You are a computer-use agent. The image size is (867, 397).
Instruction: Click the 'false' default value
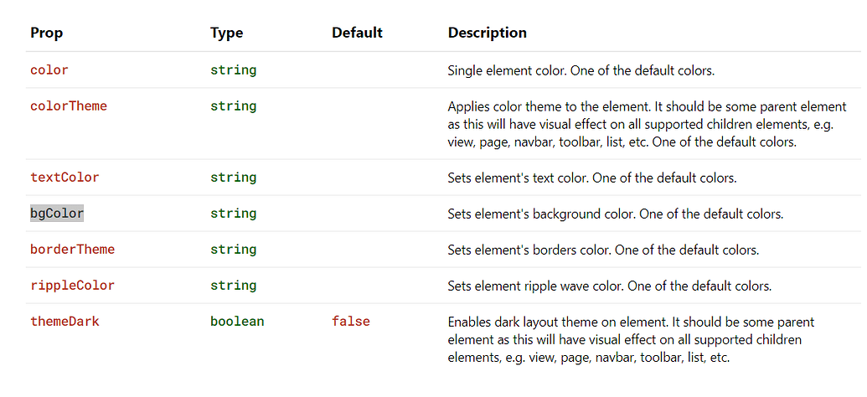[x=351, y=322]
